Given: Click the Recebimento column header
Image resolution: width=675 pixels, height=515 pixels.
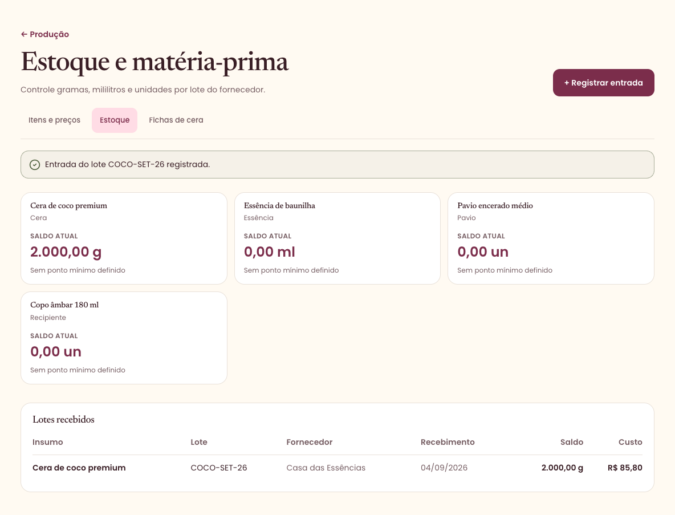Looking at the screenshot, I should coord(448,442).
